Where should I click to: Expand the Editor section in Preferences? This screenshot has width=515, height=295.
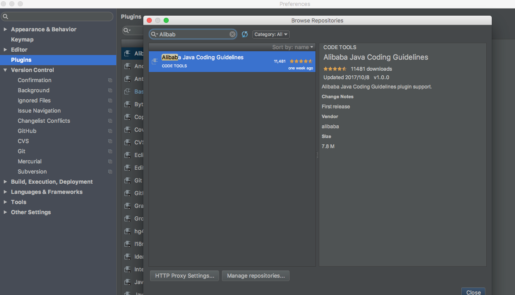[x=5, y=50]
